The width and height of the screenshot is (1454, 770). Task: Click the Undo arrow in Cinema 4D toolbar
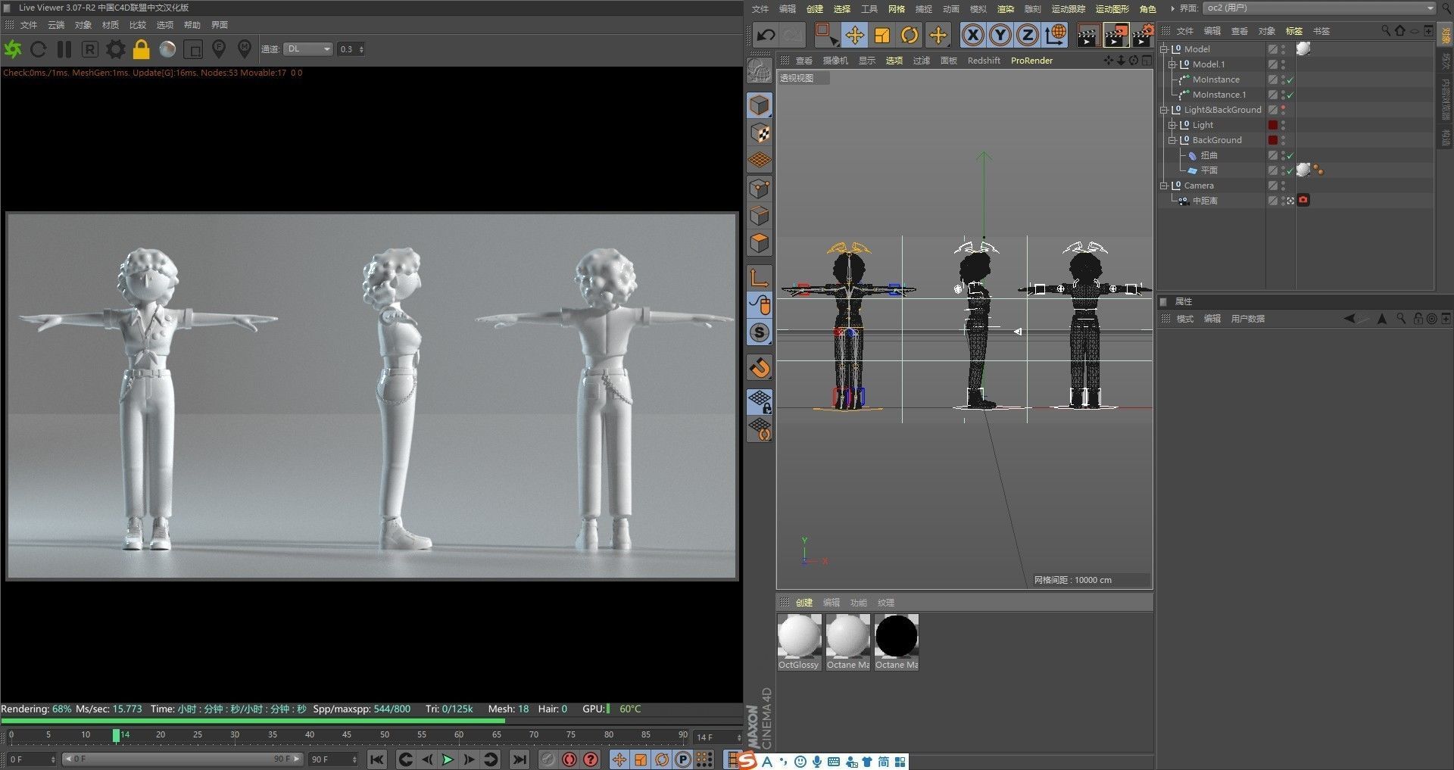coord(766,35)
